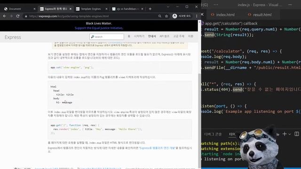This screenshot has width=301, height=169.
Task: Close the Template Engines browser tab
Action: coord(107,9)
